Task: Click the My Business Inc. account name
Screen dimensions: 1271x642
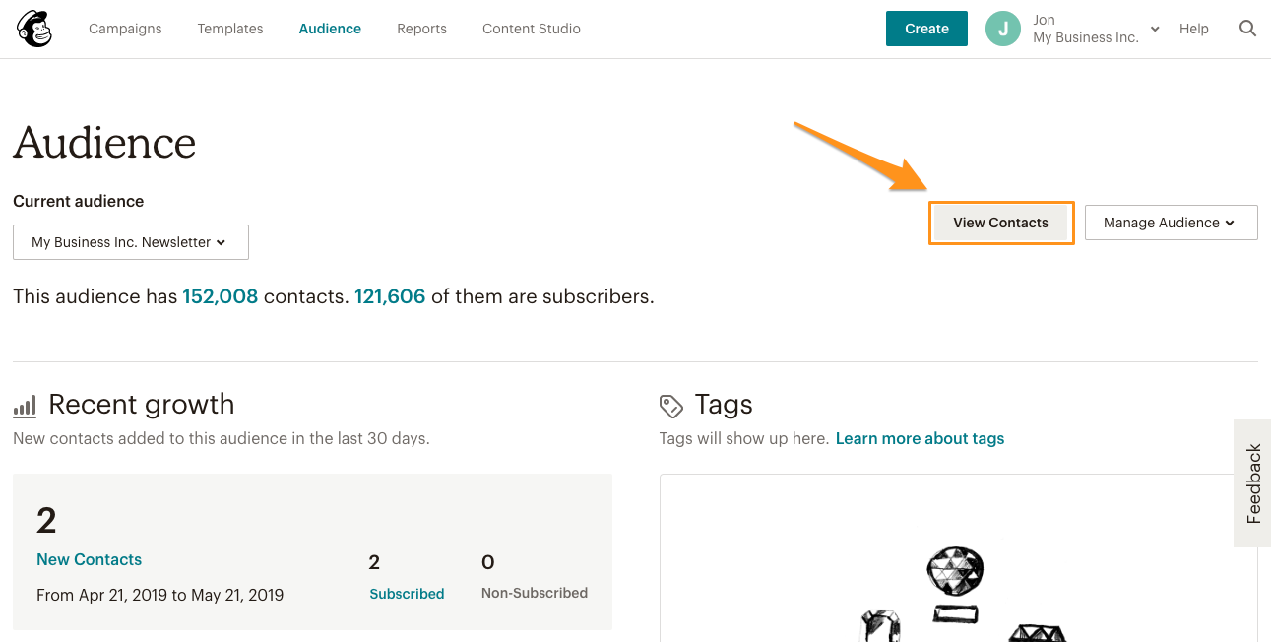Action: [1086, 37]
